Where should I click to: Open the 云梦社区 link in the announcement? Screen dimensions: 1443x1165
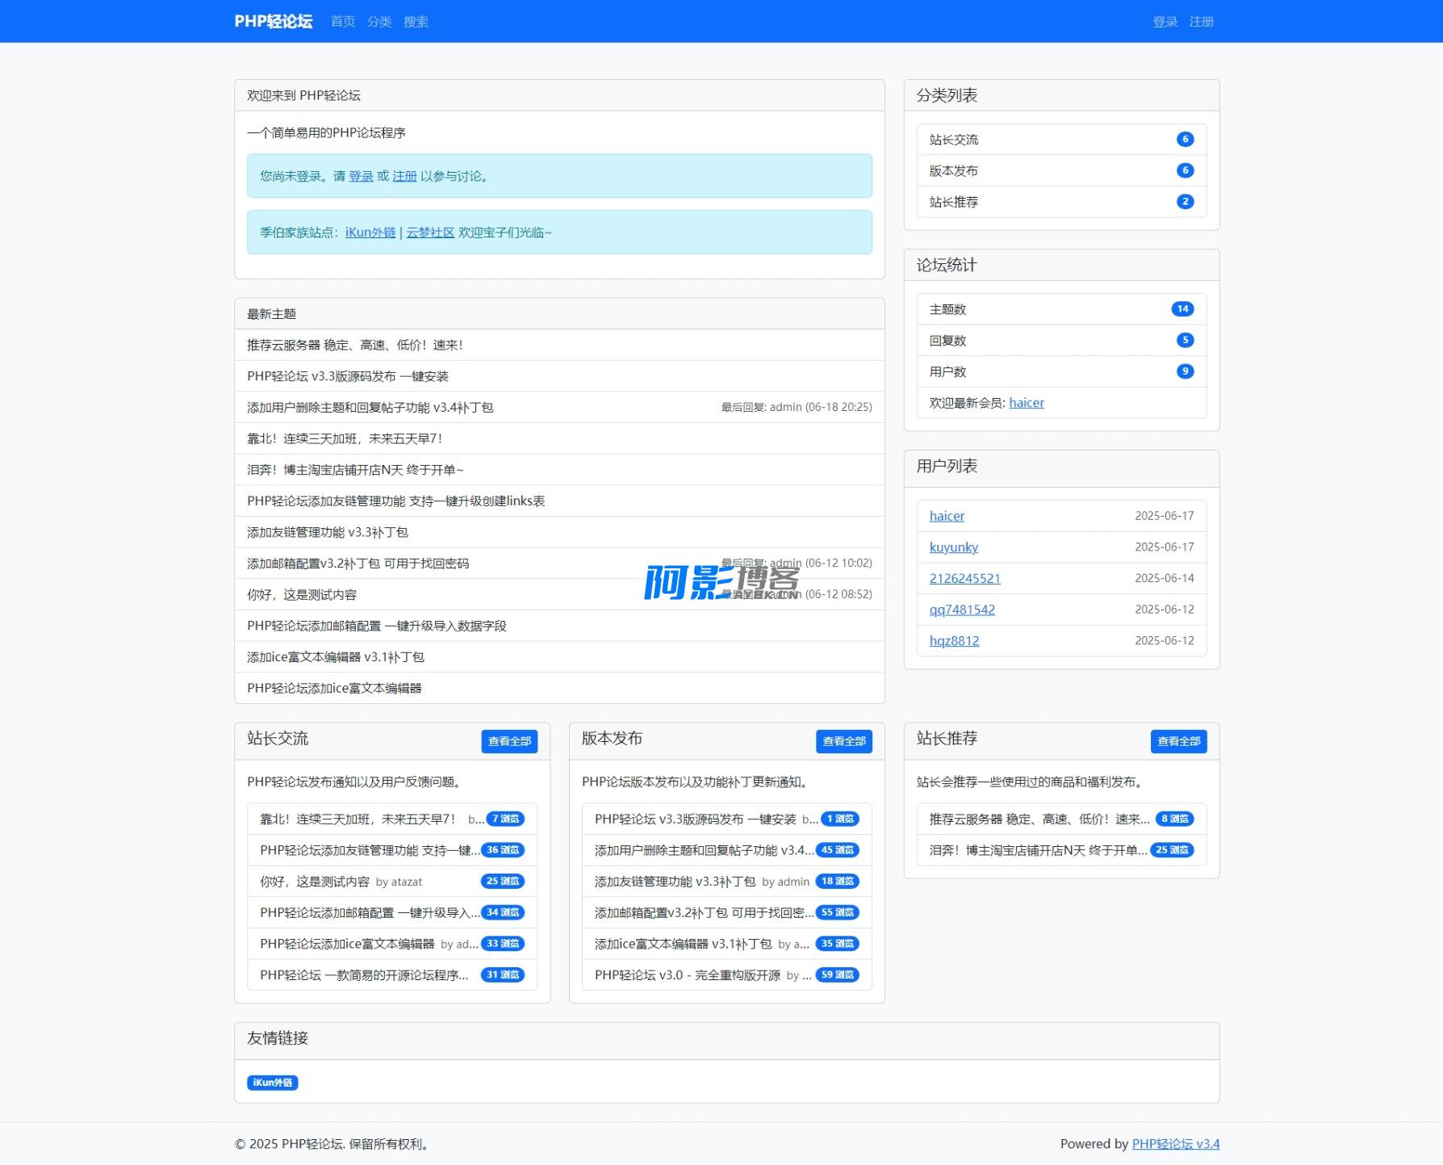click(x=430, y=233)
